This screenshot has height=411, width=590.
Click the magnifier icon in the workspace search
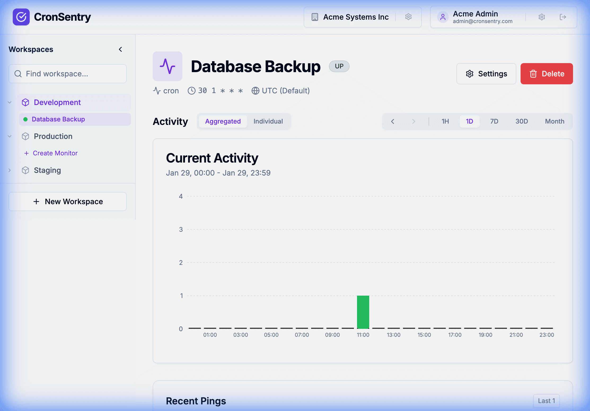pyautogui.click(x=18, y=73)
